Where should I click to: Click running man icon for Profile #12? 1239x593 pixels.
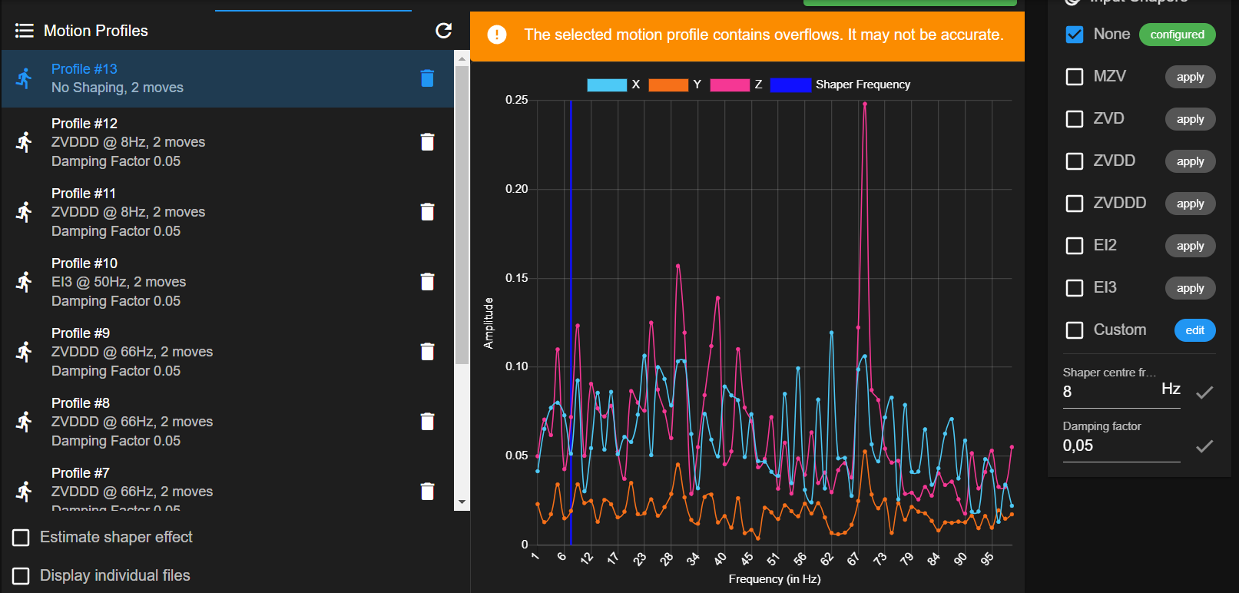25,141
